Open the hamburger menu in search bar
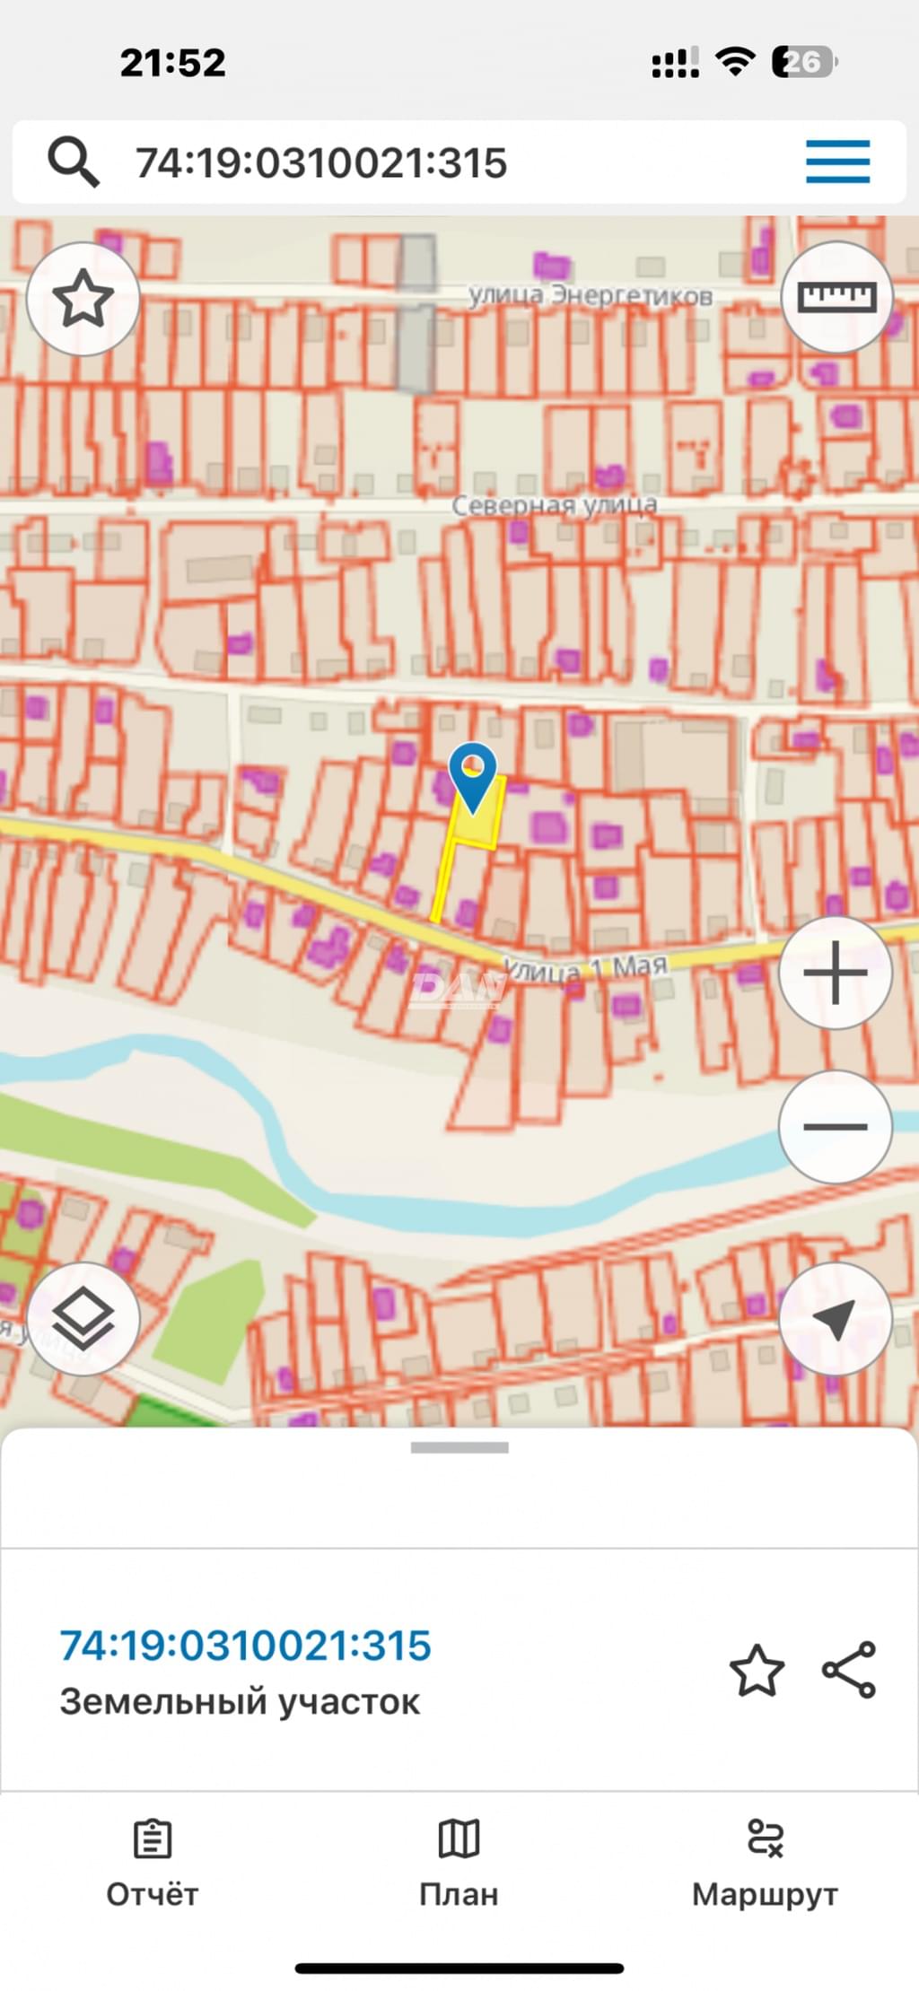The width and height of the screenshot is (919, 1991). pyautogui.click(x=837, y=162)
